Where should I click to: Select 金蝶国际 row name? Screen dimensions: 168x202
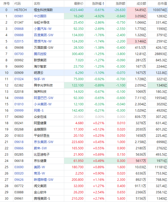pyautogui.click(x=40, y=129)
